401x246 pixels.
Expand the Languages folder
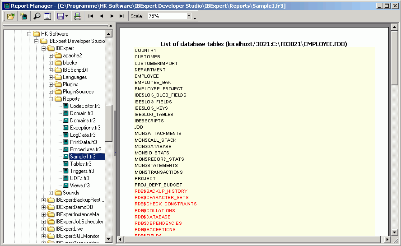(51, 77)
